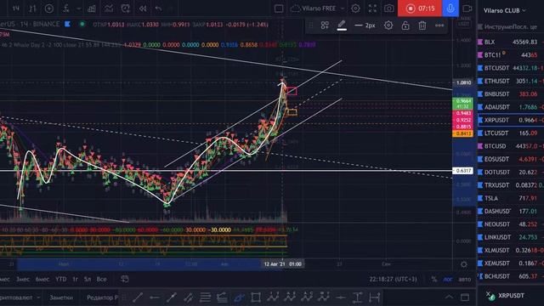Viewport: 544px width, 306px height.
Task: Take a chart snapshot with the camera icon
Action: click(x=389, y=8)
